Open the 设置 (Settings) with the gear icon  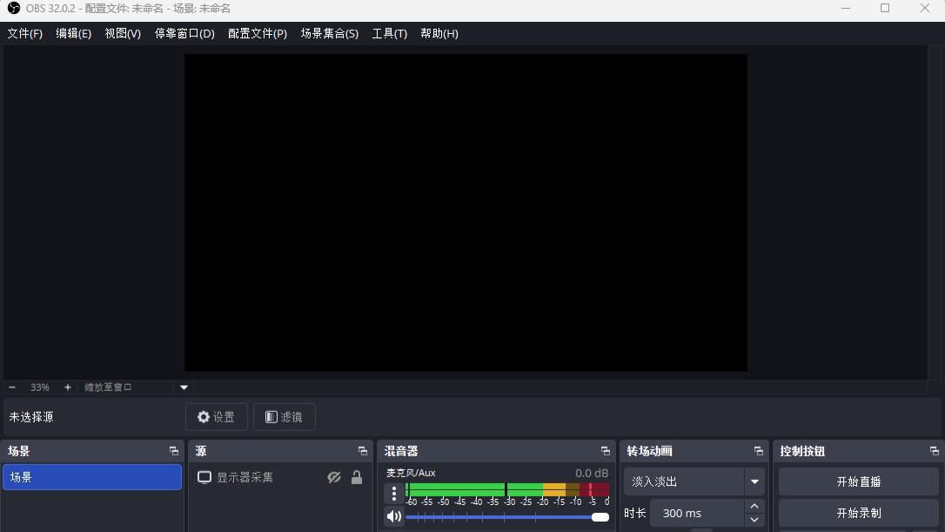pos(216,416)
